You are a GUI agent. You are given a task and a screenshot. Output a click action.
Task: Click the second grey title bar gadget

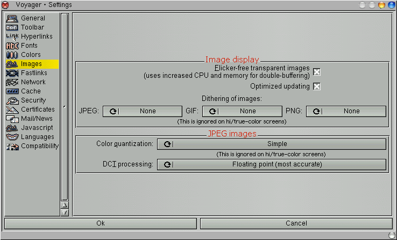(372, 5)
